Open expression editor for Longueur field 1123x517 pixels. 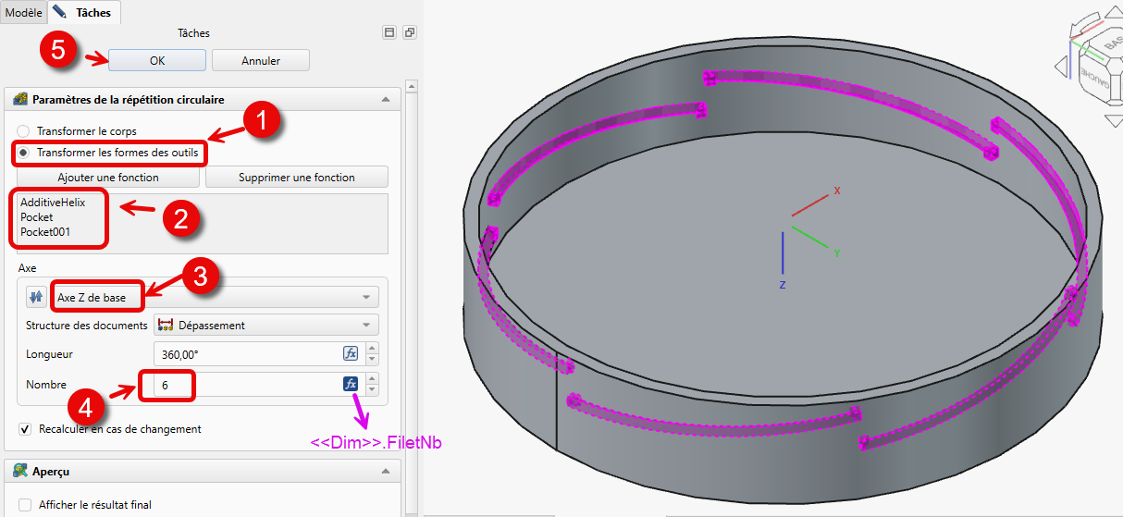351,353
